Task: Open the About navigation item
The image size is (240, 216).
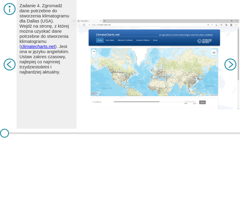Action: pyautogui.click(x=155, y=40)
